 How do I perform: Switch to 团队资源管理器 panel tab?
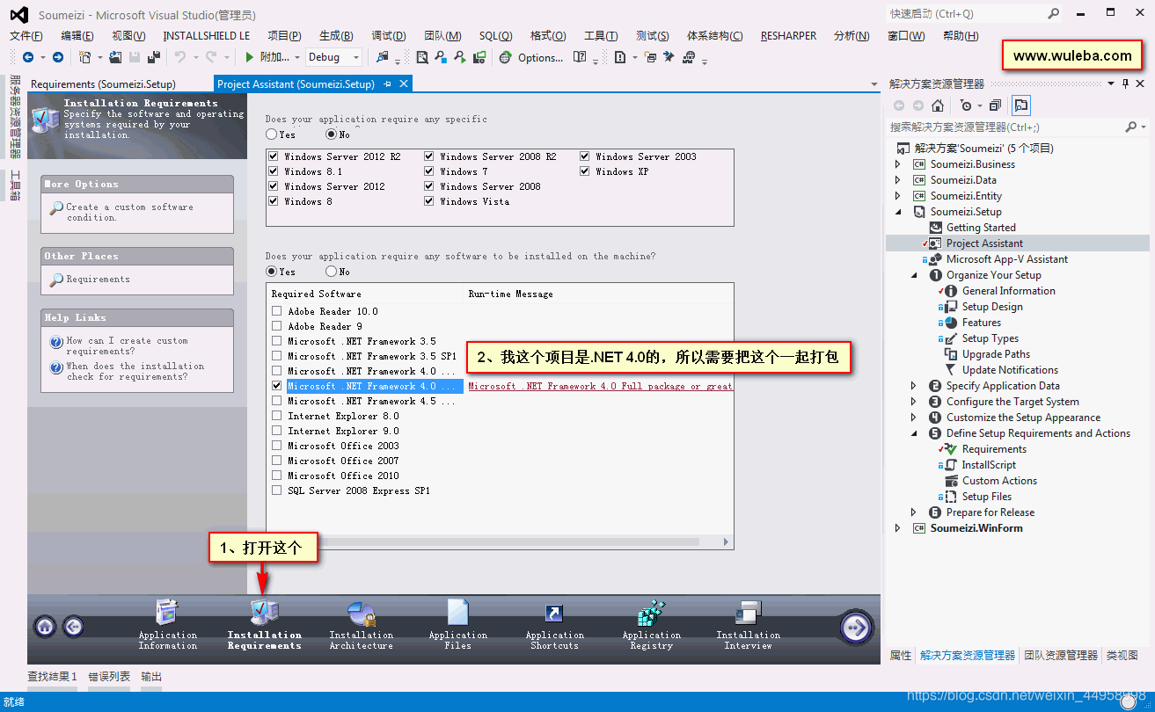(1061, 655)
